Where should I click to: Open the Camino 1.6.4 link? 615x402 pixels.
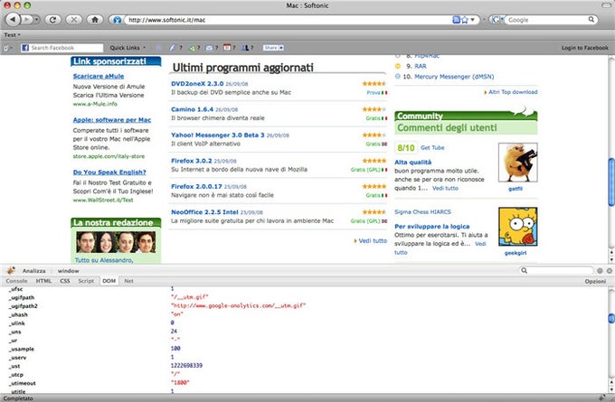(192, 109)
